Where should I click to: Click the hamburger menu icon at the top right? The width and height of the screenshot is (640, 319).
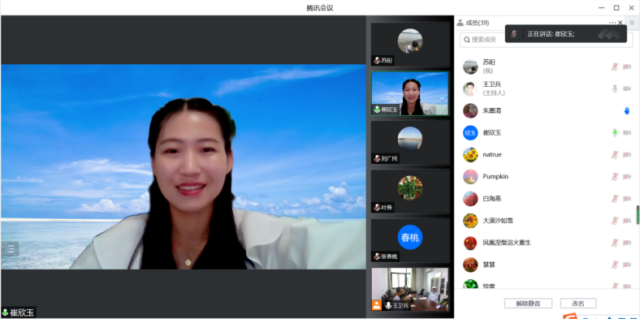click(x=632, y=23)
